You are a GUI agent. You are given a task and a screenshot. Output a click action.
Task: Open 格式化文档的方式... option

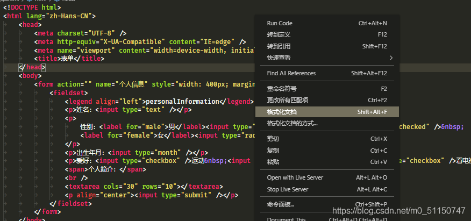coord(327,123)
